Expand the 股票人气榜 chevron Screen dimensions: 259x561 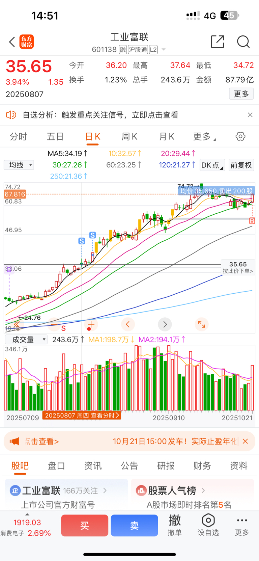[203, 490]
